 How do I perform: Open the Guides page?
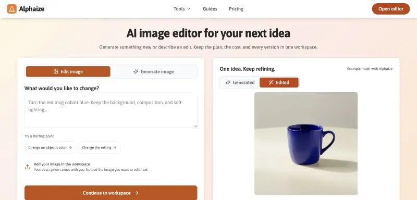(210, 9)
